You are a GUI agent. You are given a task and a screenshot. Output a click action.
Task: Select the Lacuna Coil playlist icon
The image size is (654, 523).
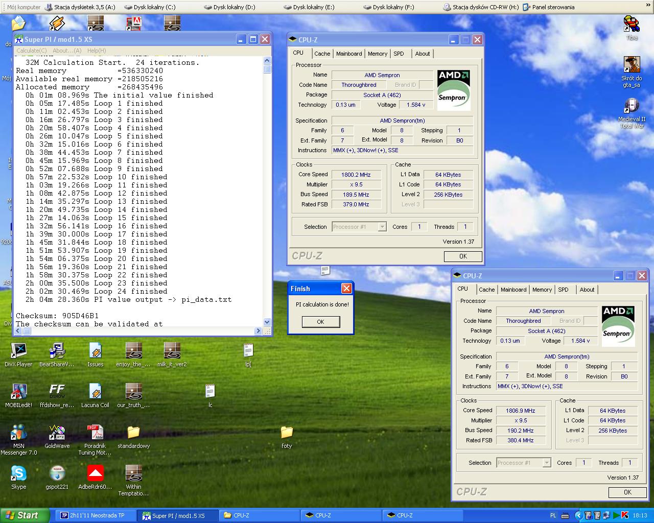pos(95,395)
